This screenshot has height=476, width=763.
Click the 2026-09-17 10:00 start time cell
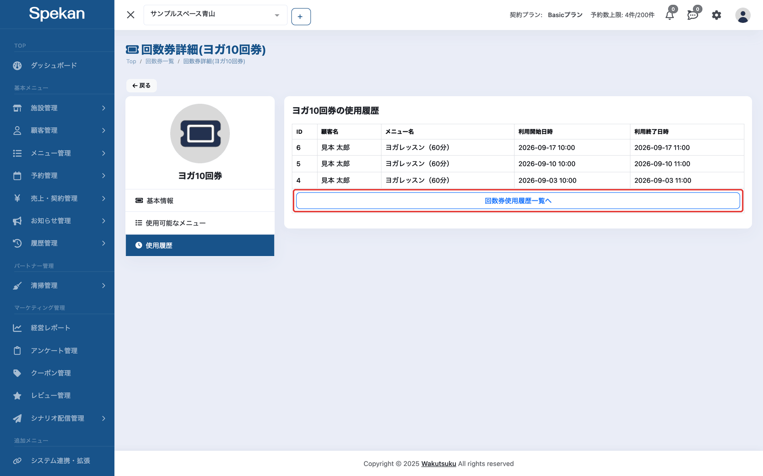coord(572,148)
